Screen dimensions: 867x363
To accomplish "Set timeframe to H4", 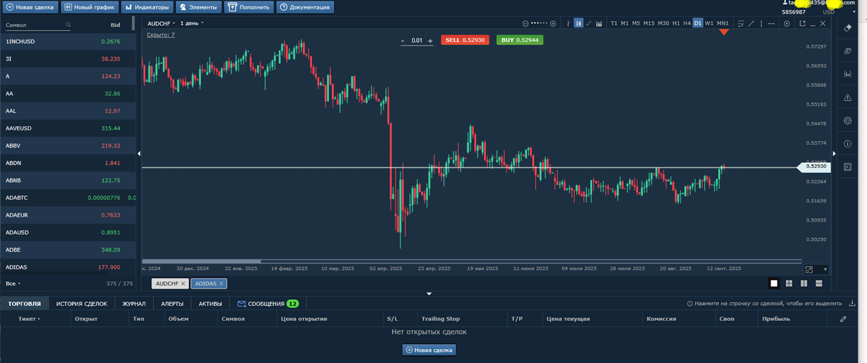I will tap(687, 23).
